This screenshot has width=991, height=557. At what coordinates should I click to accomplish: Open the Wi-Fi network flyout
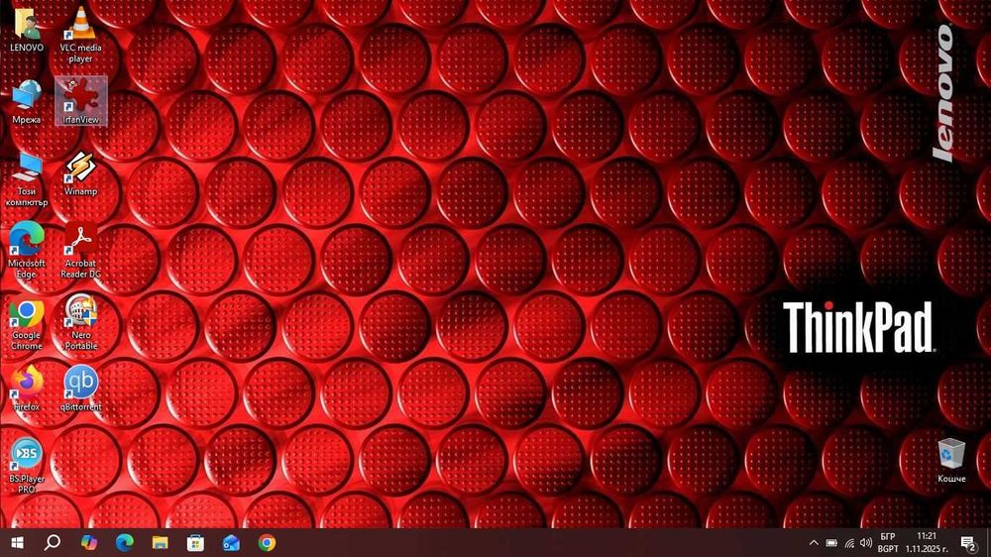coord(849,543)
